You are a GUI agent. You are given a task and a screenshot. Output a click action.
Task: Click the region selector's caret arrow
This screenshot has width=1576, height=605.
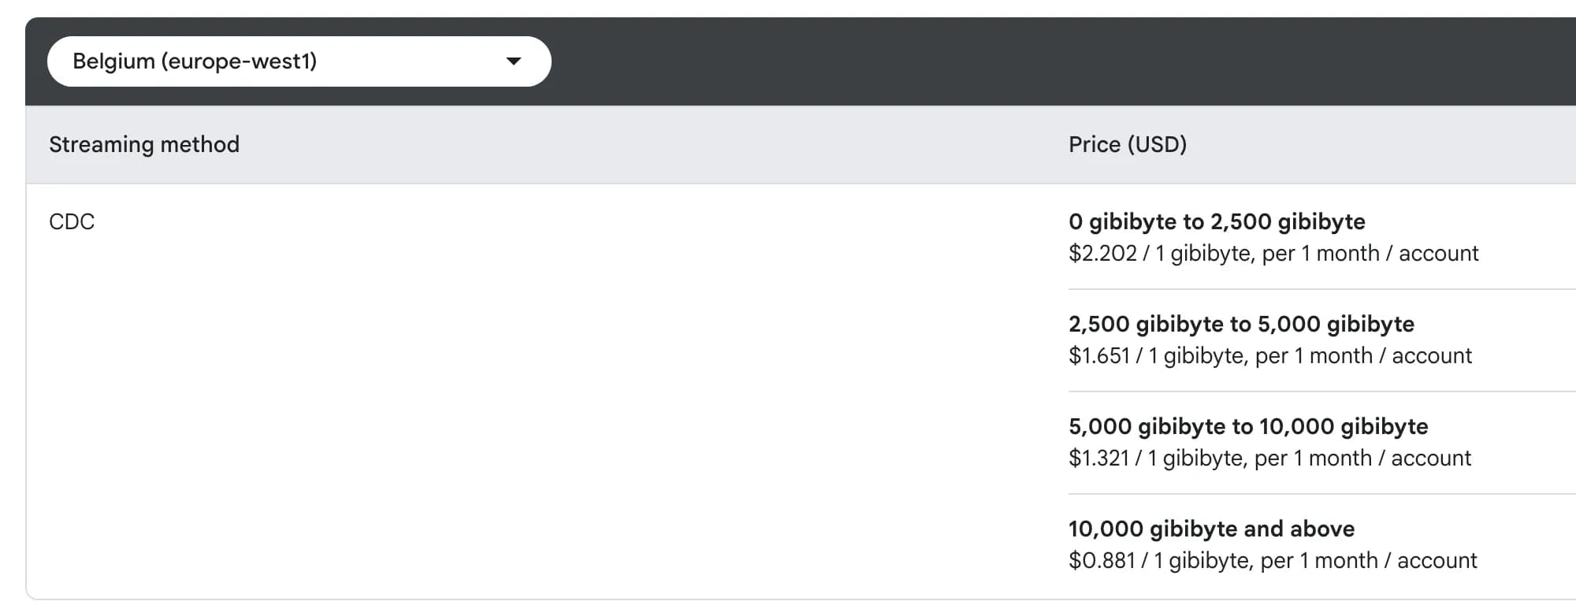514,61
